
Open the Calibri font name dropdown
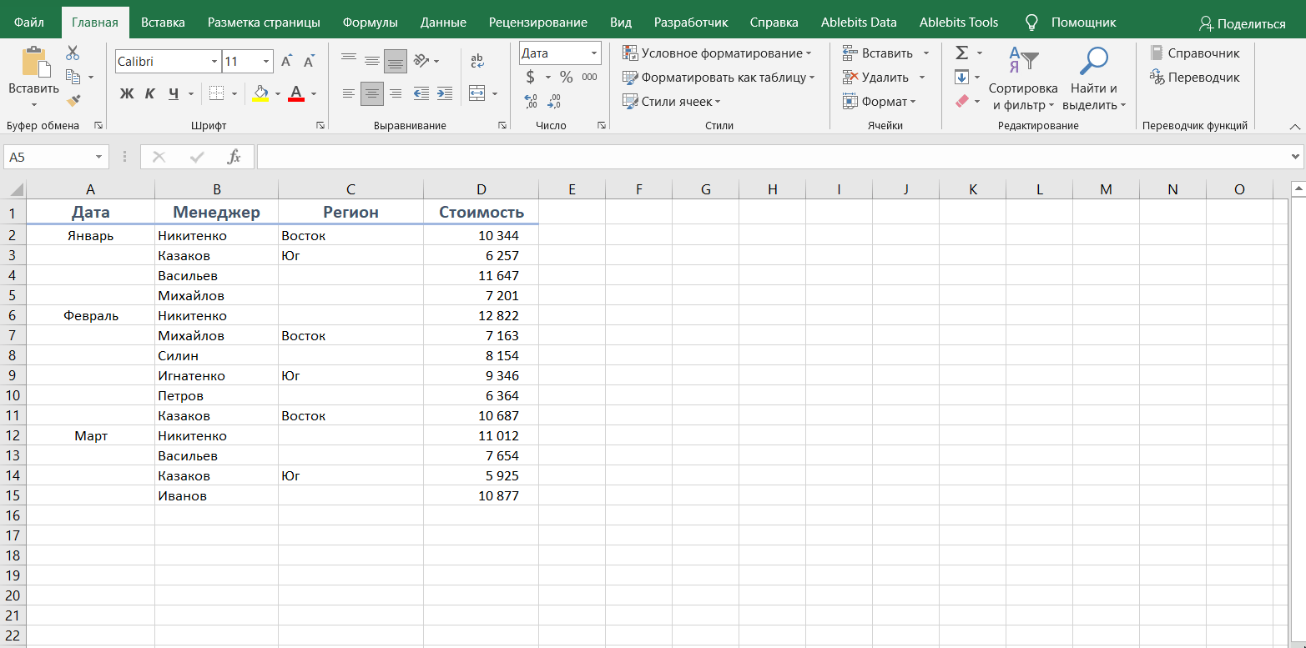coord(214,62)
